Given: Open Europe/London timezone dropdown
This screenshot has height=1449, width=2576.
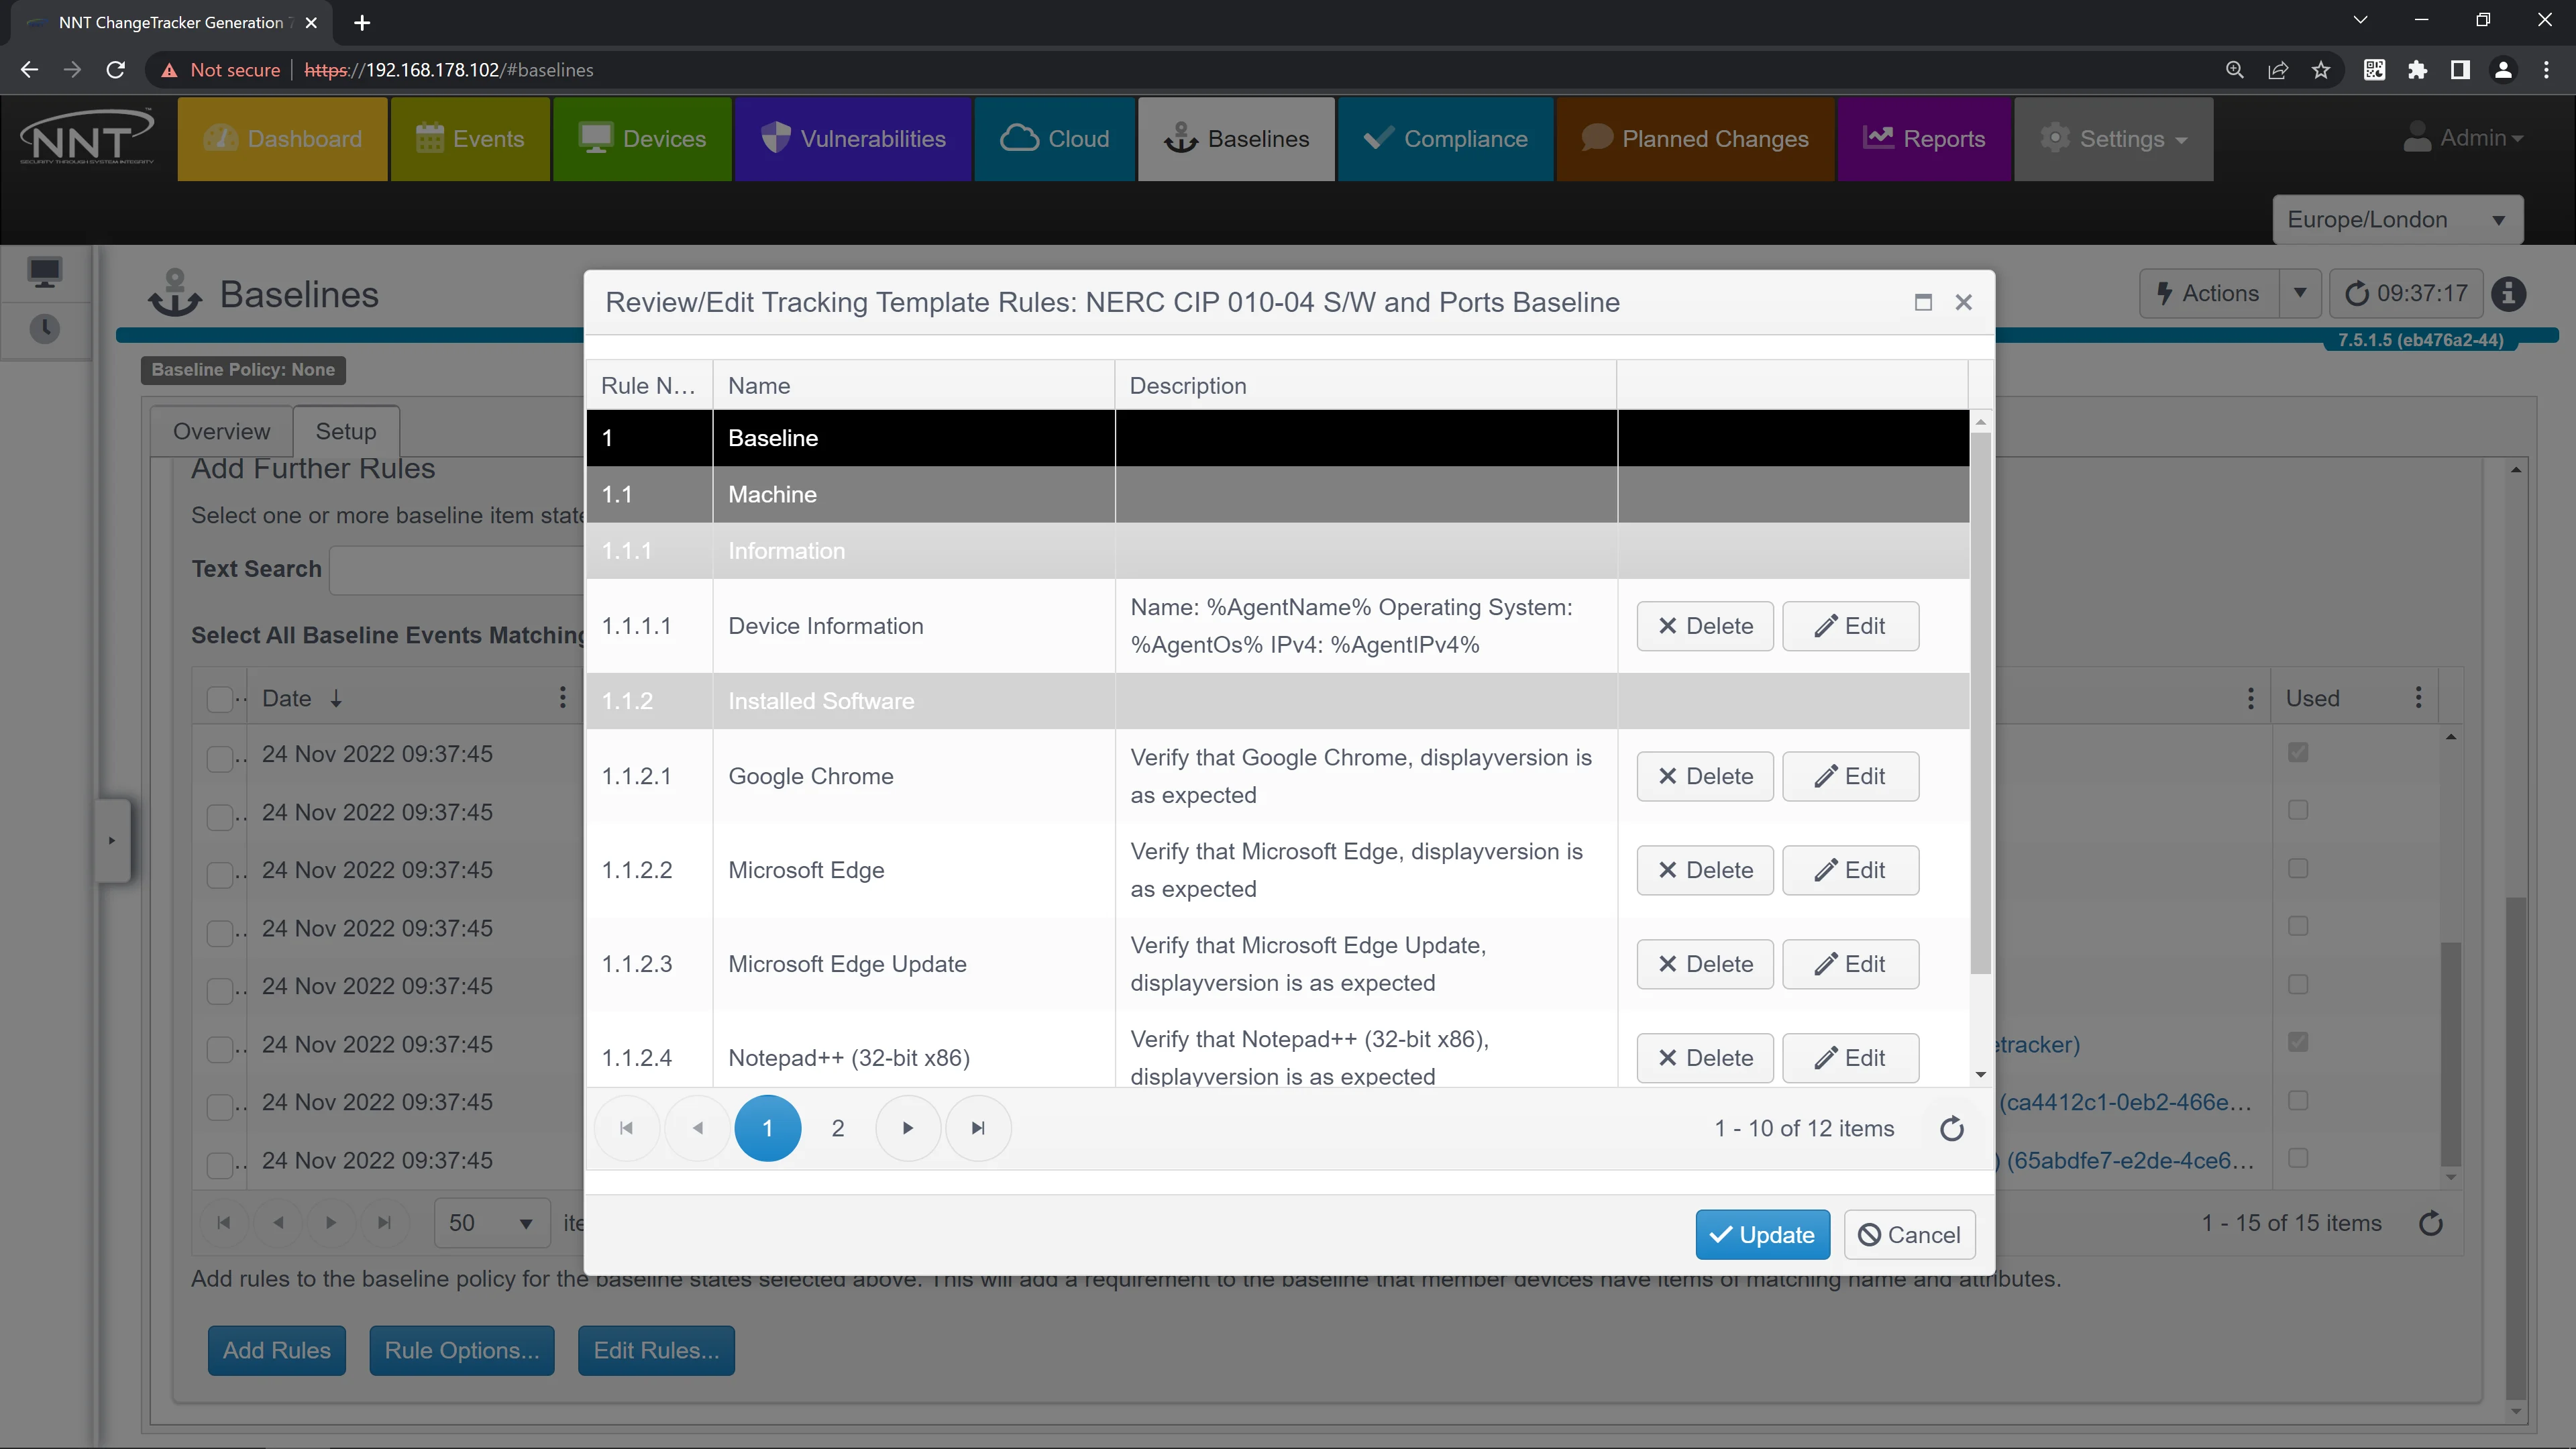Looking at the screenshot, I should pos(2397,220).
